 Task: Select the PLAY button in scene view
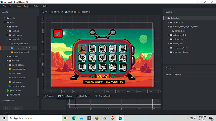coord(103,76)
